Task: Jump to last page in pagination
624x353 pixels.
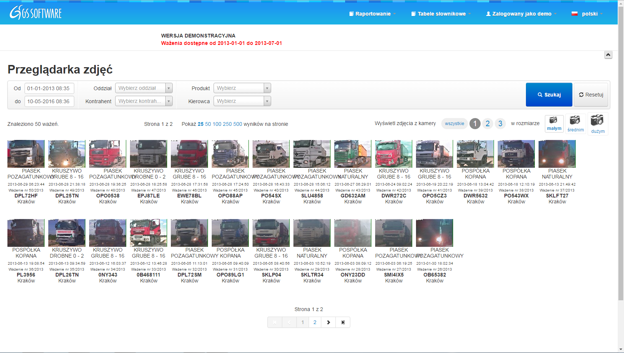Action: [343, 322]
